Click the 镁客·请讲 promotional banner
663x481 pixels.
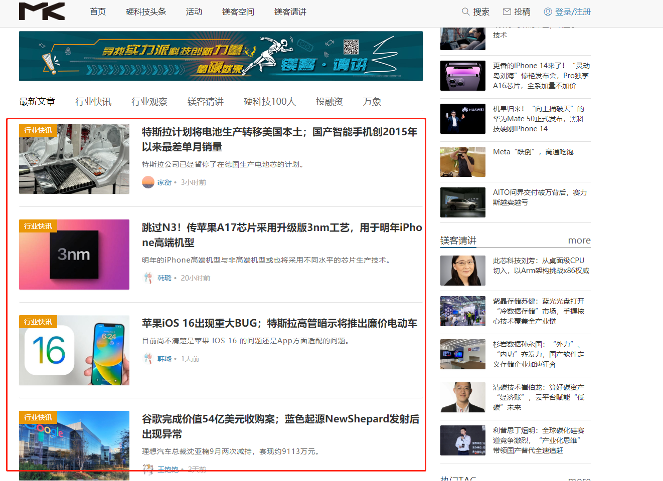click(x=221, y=56)
